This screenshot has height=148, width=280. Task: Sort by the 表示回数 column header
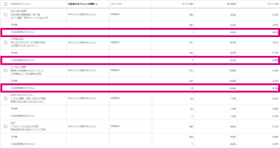[232, 4]
